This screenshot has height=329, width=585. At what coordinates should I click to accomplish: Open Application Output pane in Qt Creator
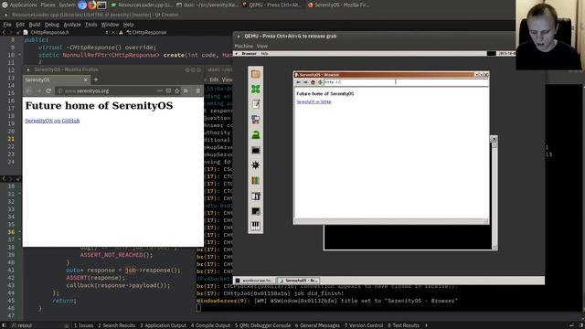tap(163, 325)
